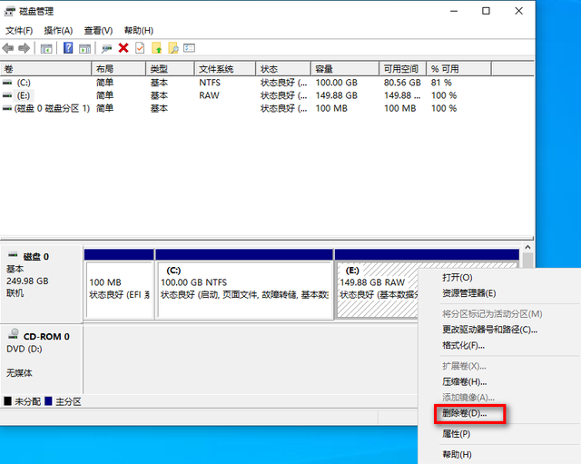Click the CD-ROM 0 DVD (D:) label panel
Viewport: 581px width, 464px height.
click(42, 359)
